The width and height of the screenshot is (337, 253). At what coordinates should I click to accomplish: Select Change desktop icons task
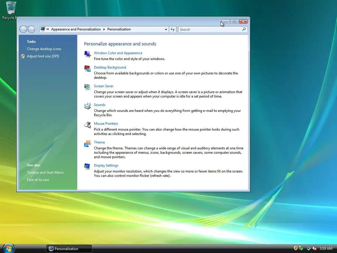44,49
